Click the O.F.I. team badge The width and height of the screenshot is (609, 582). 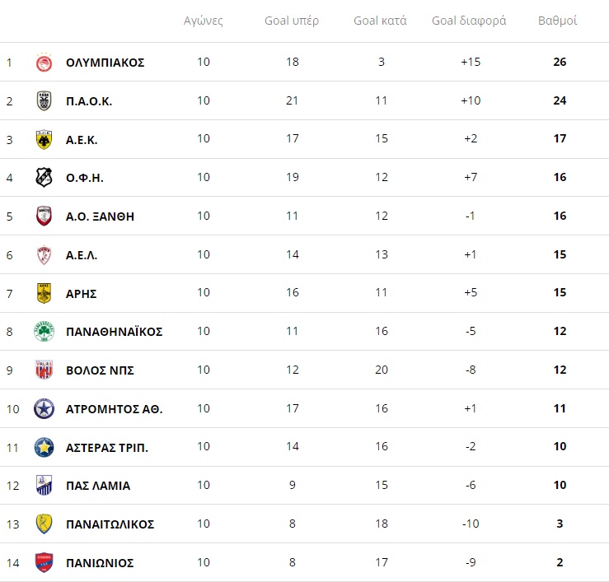click(44, 178)
